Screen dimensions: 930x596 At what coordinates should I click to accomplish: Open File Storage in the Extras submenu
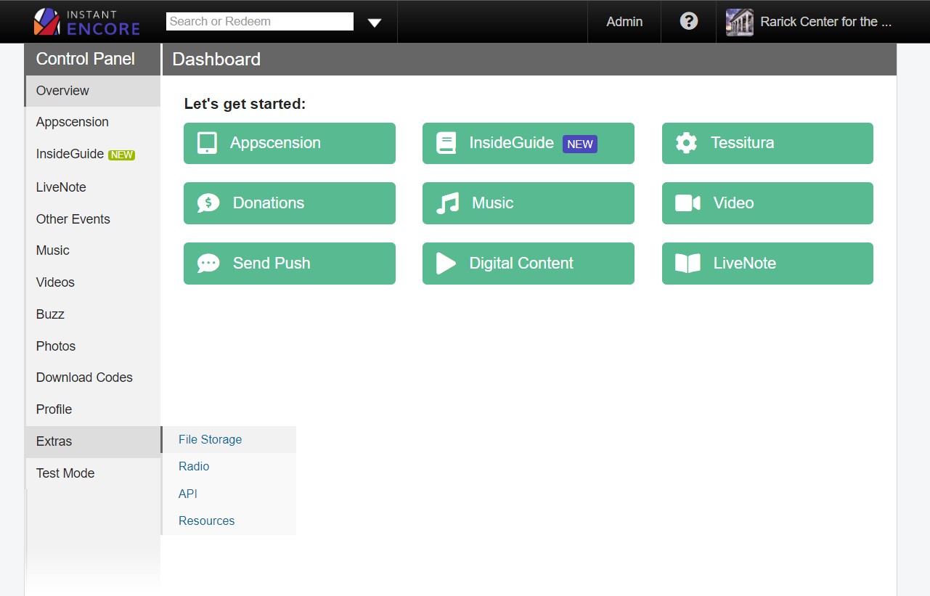click(x=229, y=439)
